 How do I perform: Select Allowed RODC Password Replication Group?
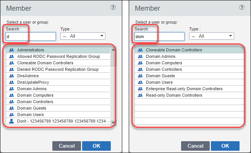58,56
